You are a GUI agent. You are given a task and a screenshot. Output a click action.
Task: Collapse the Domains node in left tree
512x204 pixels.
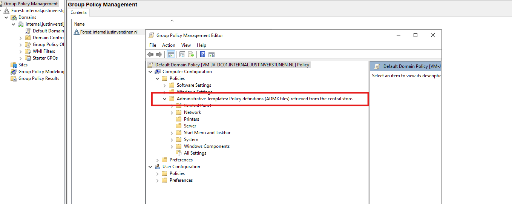[6, 17]
